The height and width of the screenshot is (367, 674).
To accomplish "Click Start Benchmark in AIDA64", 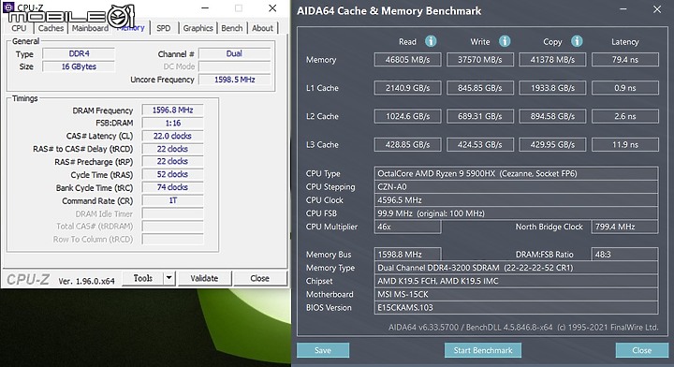I will [483, 350].
